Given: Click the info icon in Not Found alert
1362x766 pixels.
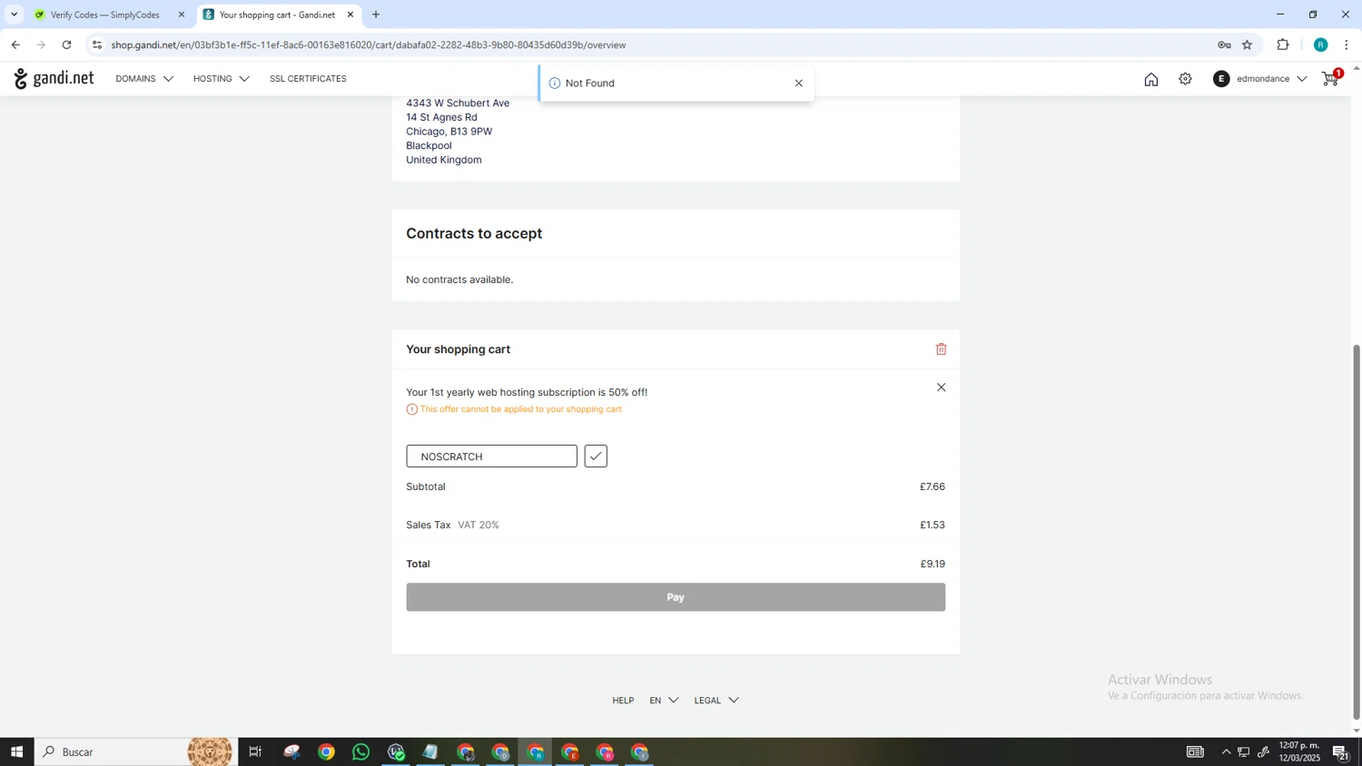Looking at the screenshot, I should click(x=555, y=83).
